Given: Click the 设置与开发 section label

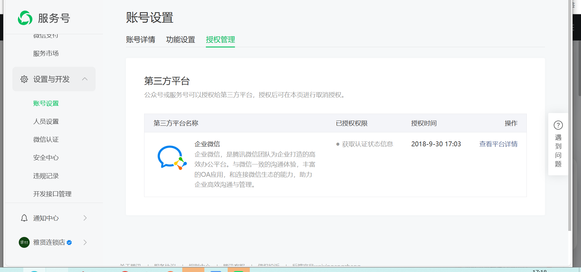Looking at the screenshot, I should point(51,79).
